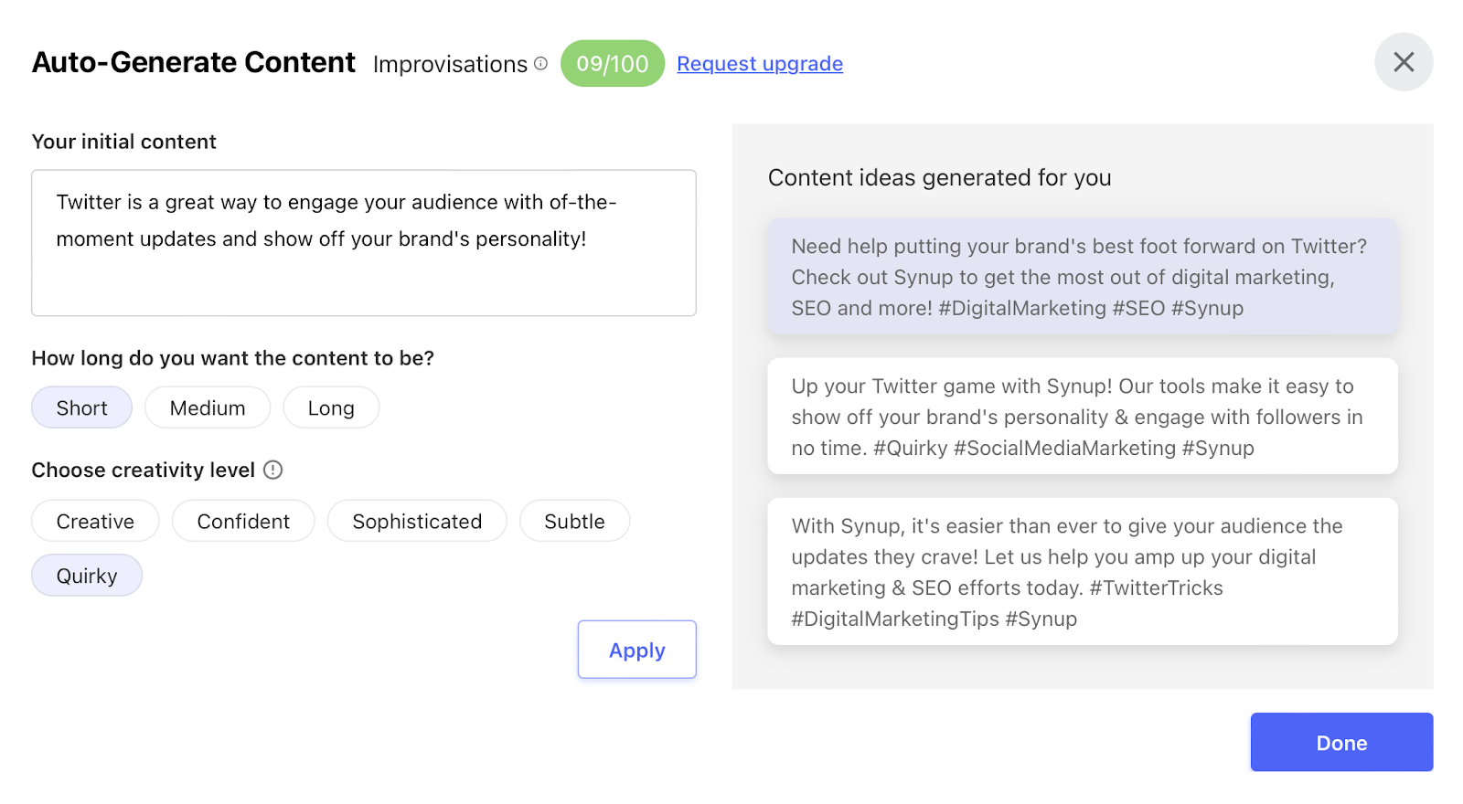Close the Auto-Generate Content dialog
This screenshot has height=804, width=1463.
(1403, 62)
